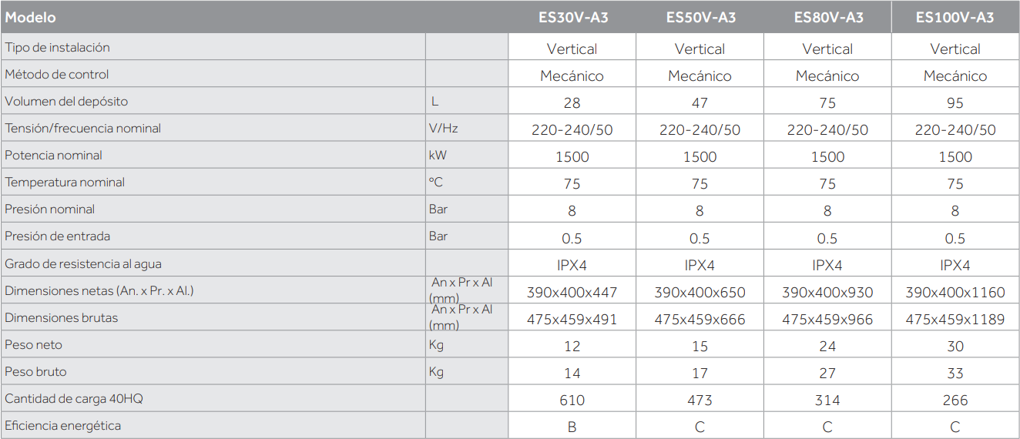1020x439 pixels.
Task: Select the Volumen del depósito row label
Action: 66,102
